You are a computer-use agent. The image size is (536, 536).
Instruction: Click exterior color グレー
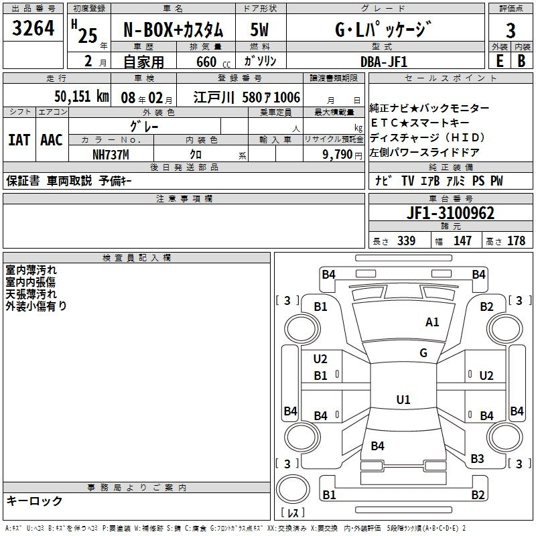click(x=144, y=127)
